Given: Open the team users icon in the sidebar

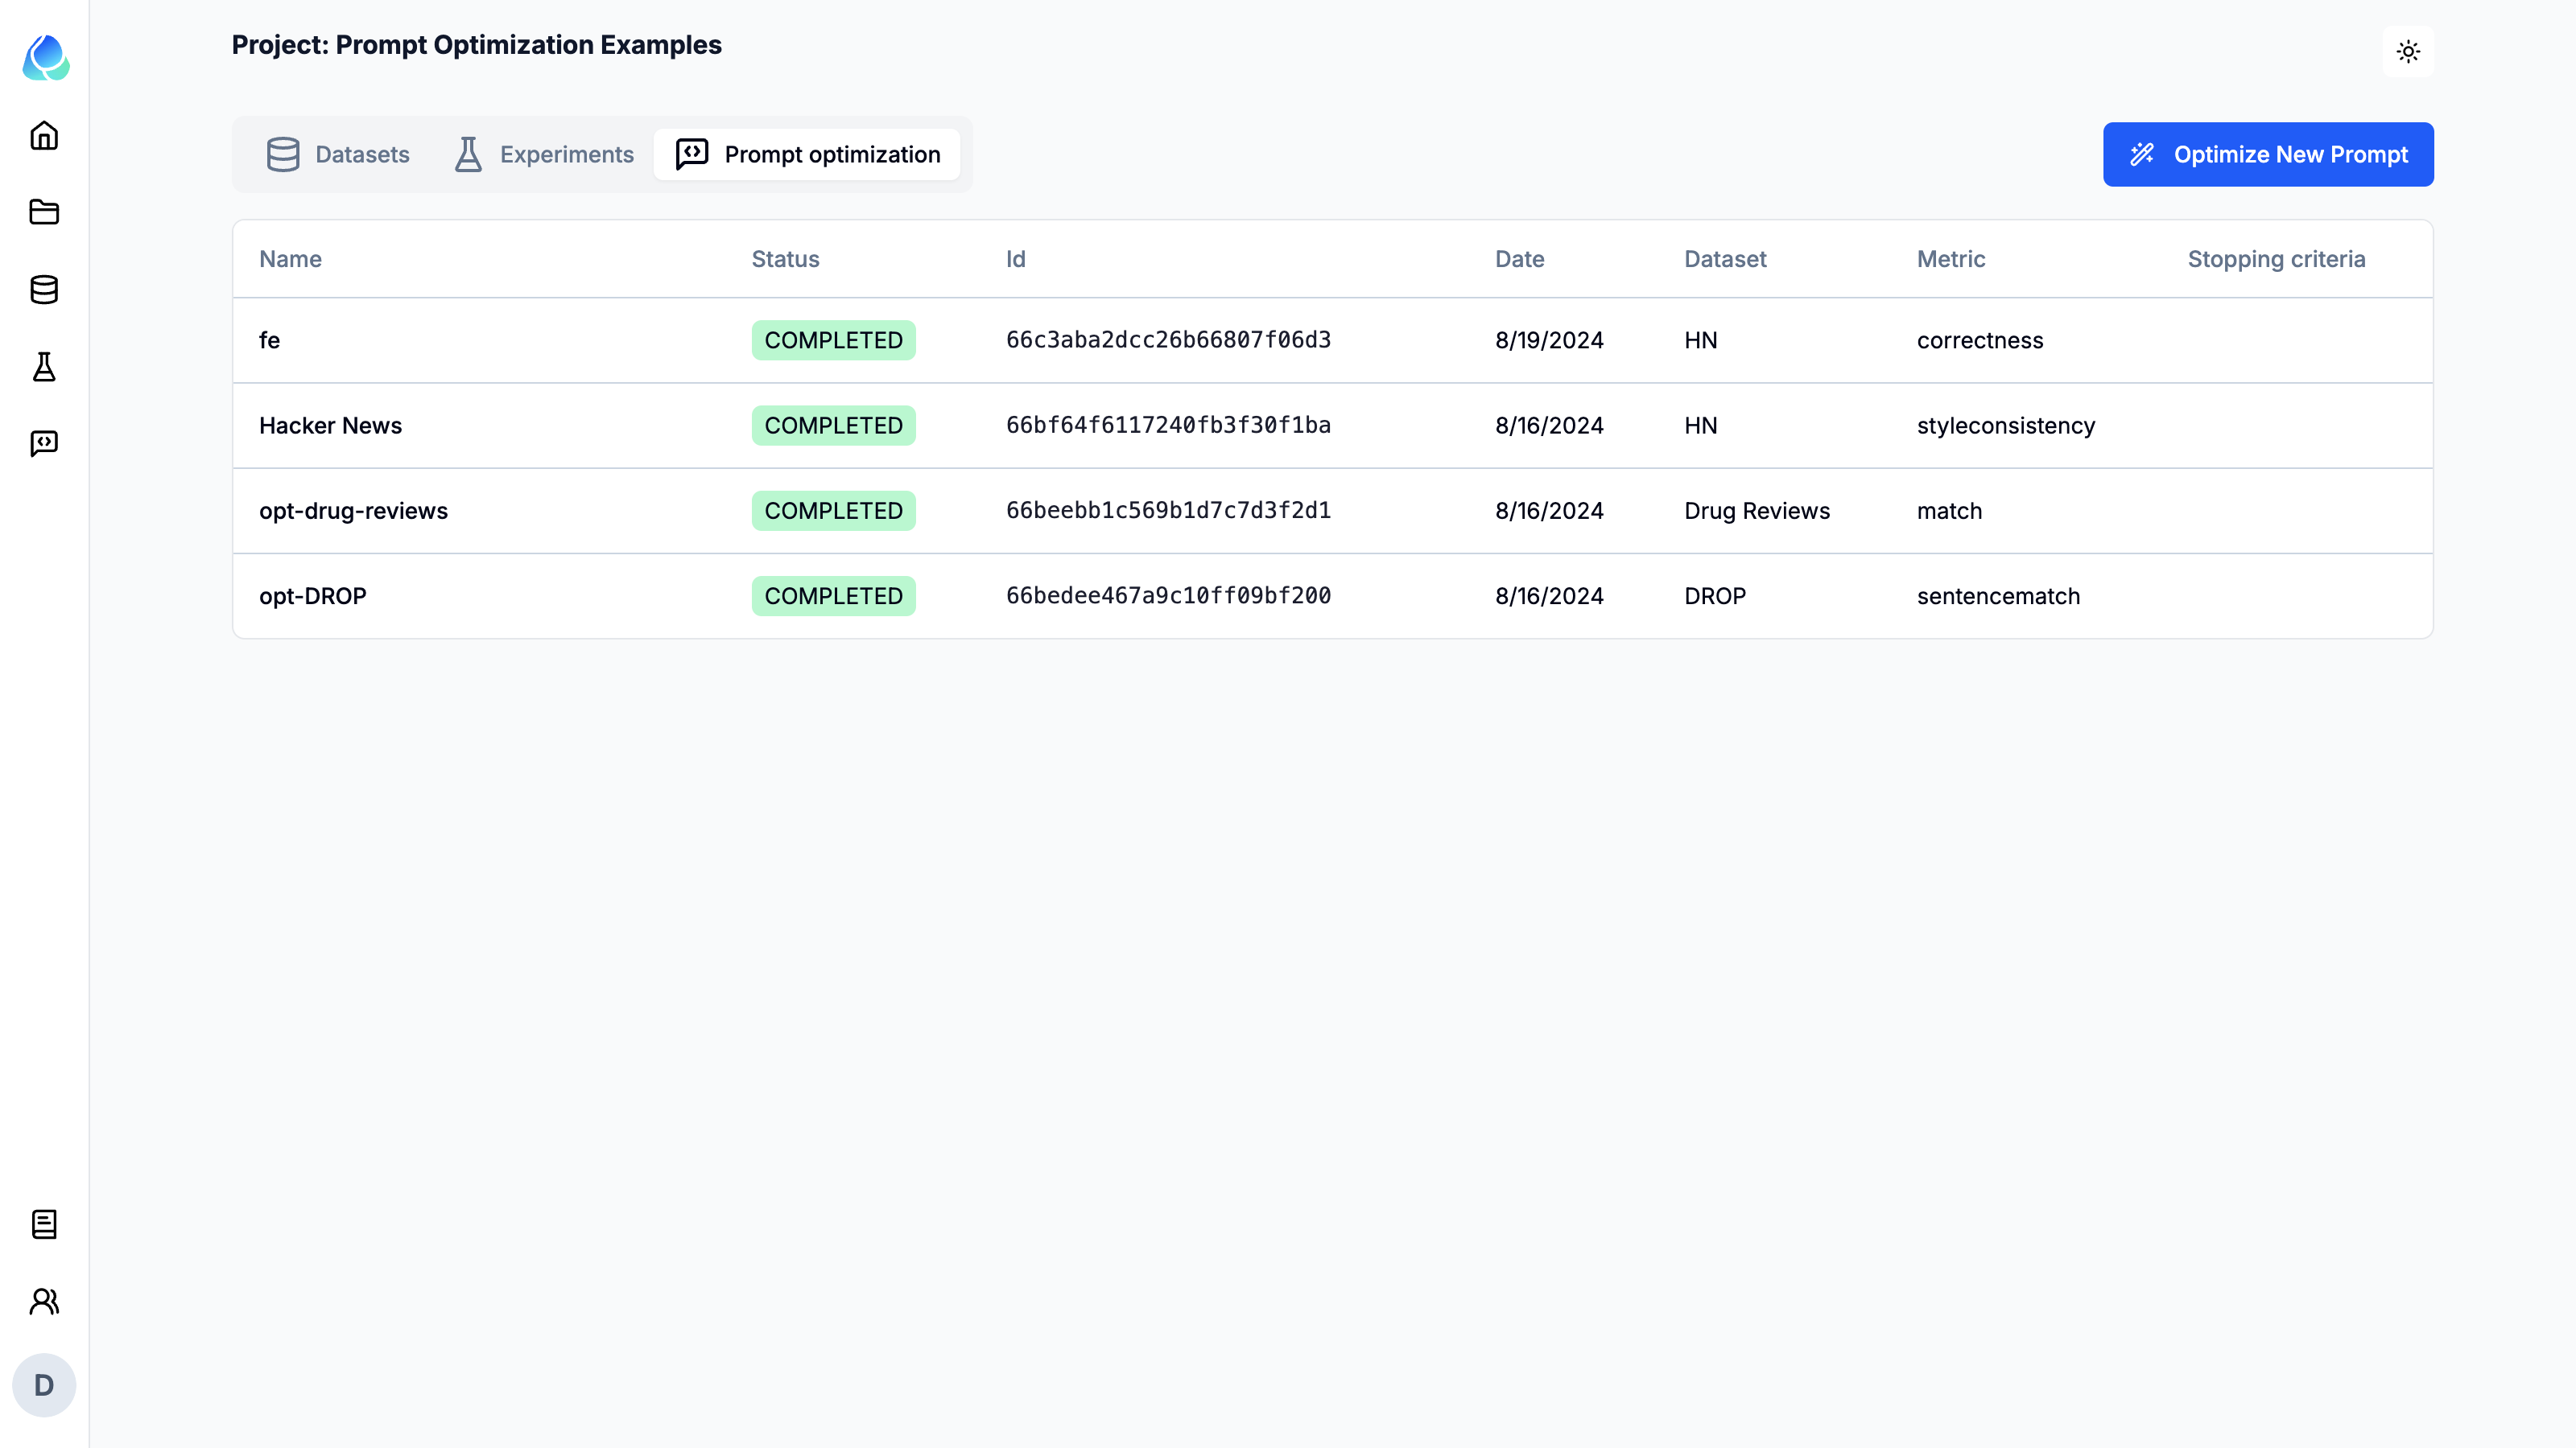Looking at the screenshot, I should (x=44, y=1301).
